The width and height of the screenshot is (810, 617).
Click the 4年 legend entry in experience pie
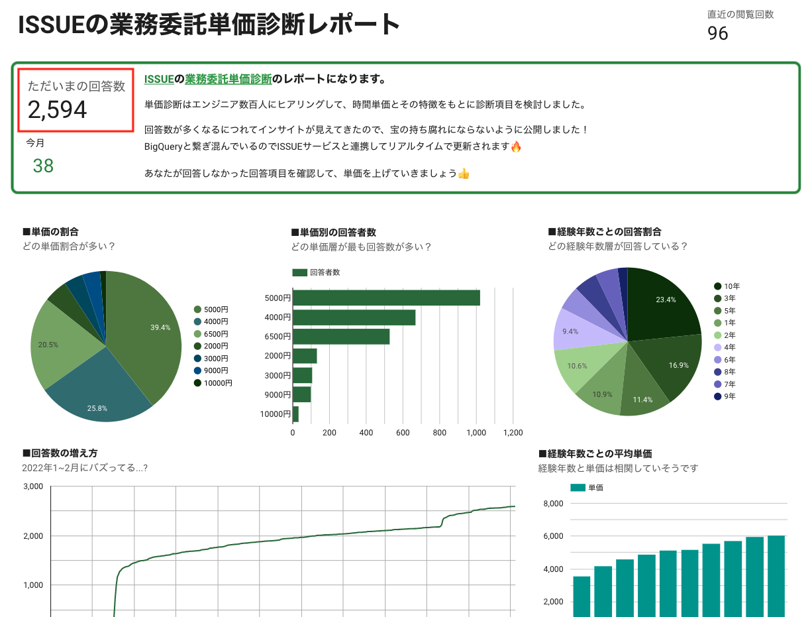click(725, 347)
